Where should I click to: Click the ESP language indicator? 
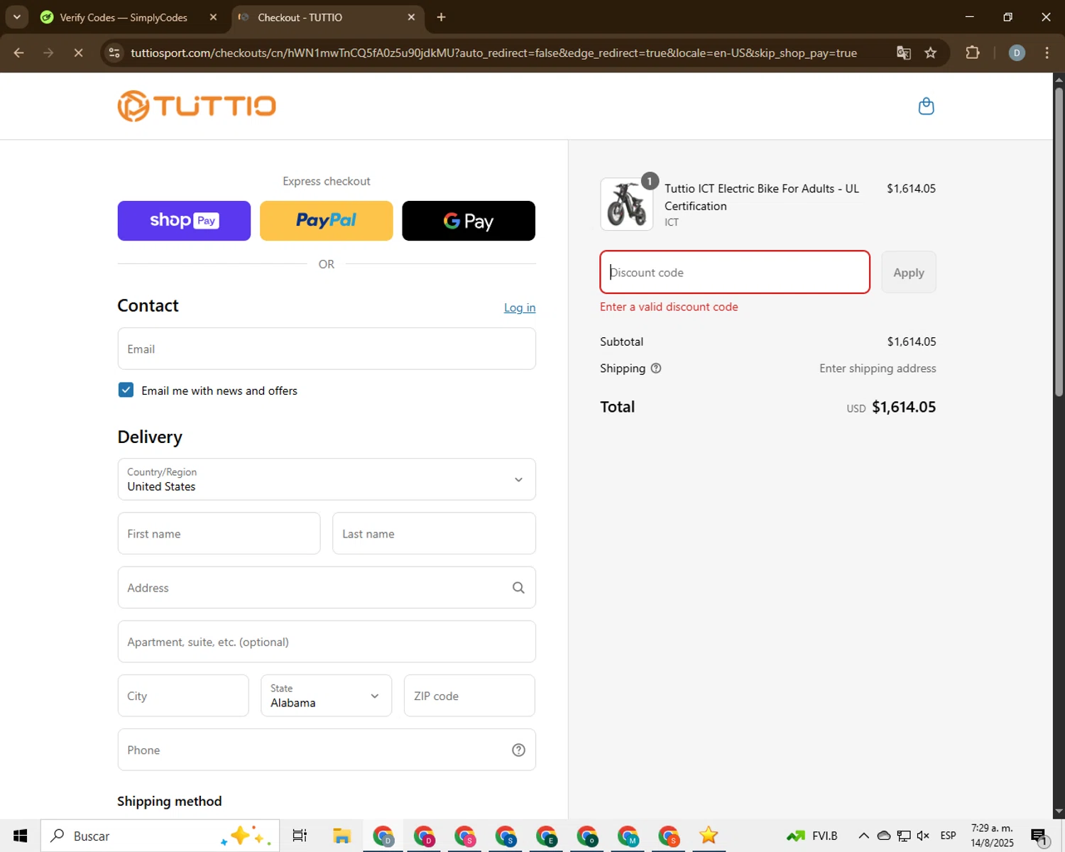pos(948,836)
